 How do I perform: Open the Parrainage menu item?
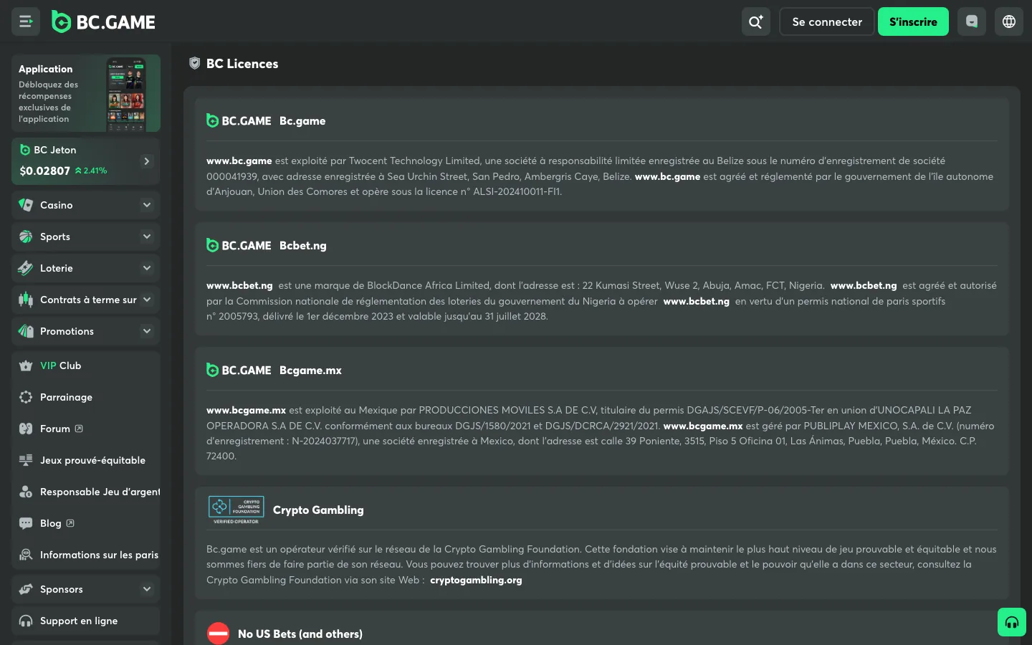85,397
